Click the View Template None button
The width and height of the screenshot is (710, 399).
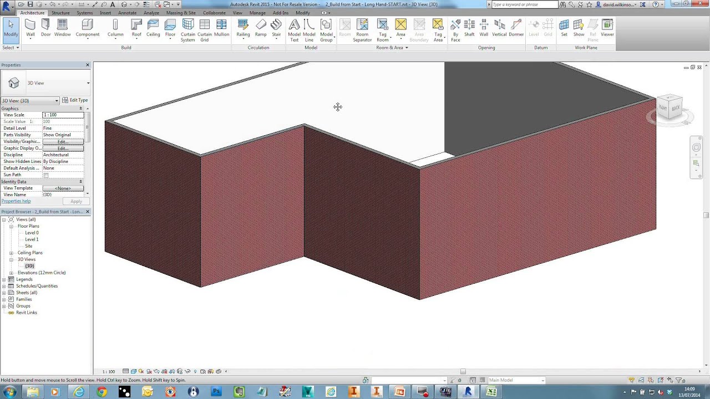[63, 188]
